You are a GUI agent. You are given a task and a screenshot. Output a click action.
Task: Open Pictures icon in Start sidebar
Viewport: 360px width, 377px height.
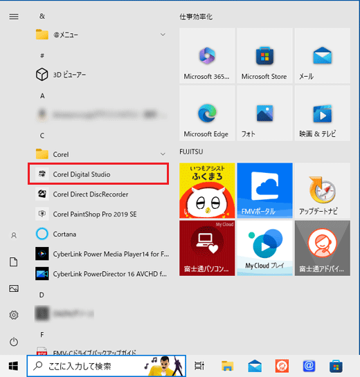click(x=14, y=288)
